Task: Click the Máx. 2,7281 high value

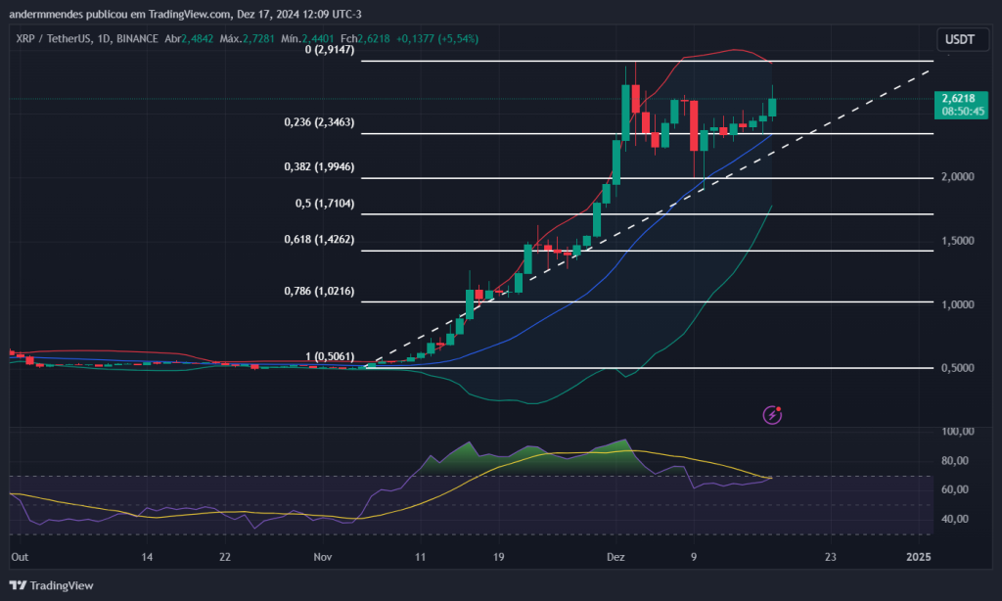Action: point(247,39)
